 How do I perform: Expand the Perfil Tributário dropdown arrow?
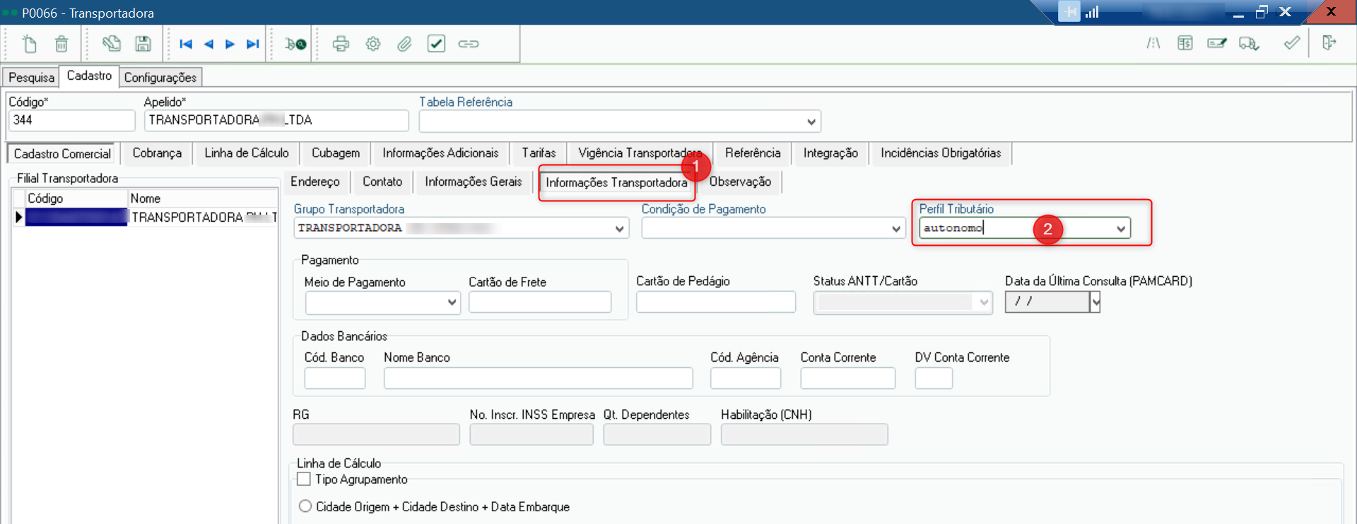coord(1121,229)
